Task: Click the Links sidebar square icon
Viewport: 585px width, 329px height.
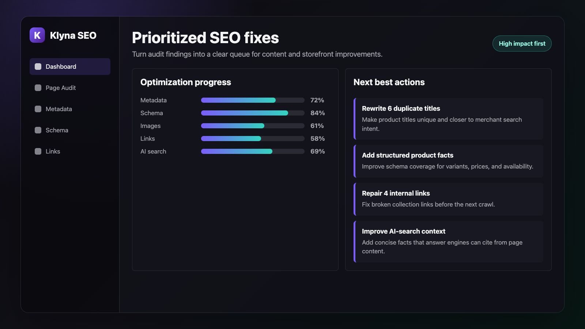Action: point(38,151)
